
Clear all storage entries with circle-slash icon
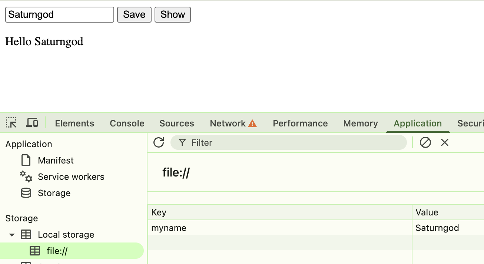tap(425, 142)
